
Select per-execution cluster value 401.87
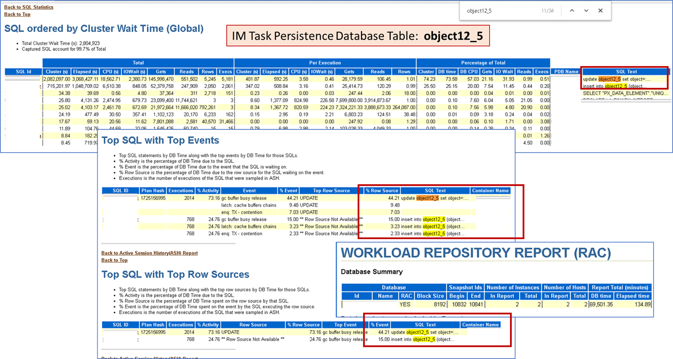pos(253,79)
